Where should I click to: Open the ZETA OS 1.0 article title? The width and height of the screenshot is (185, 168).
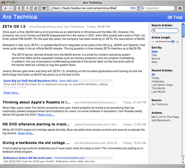(14, 26)
